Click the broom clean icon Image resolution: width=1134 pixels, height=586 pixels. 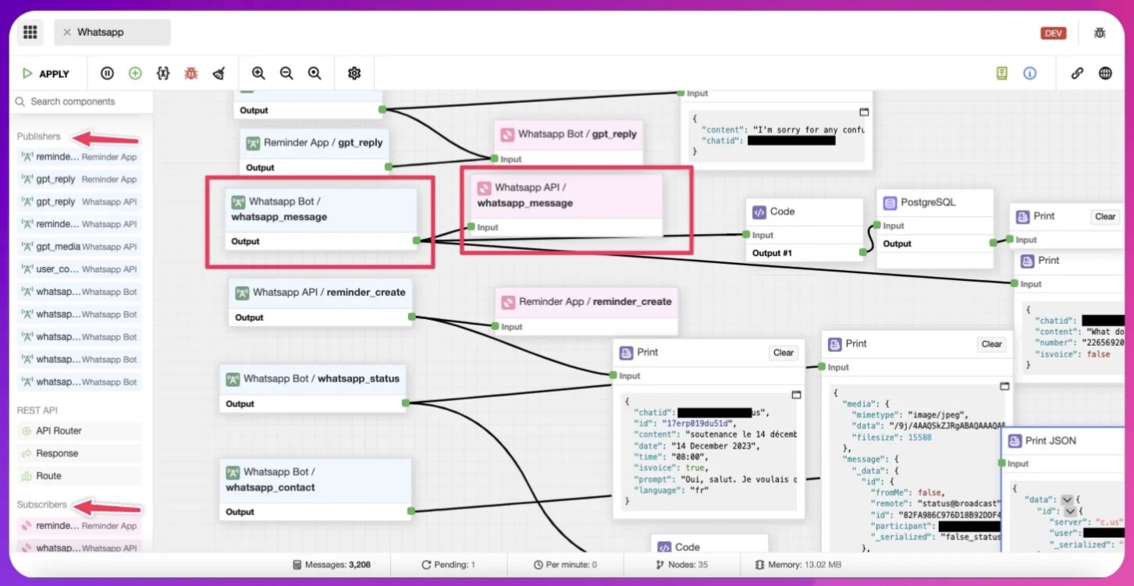pos(219,73)
